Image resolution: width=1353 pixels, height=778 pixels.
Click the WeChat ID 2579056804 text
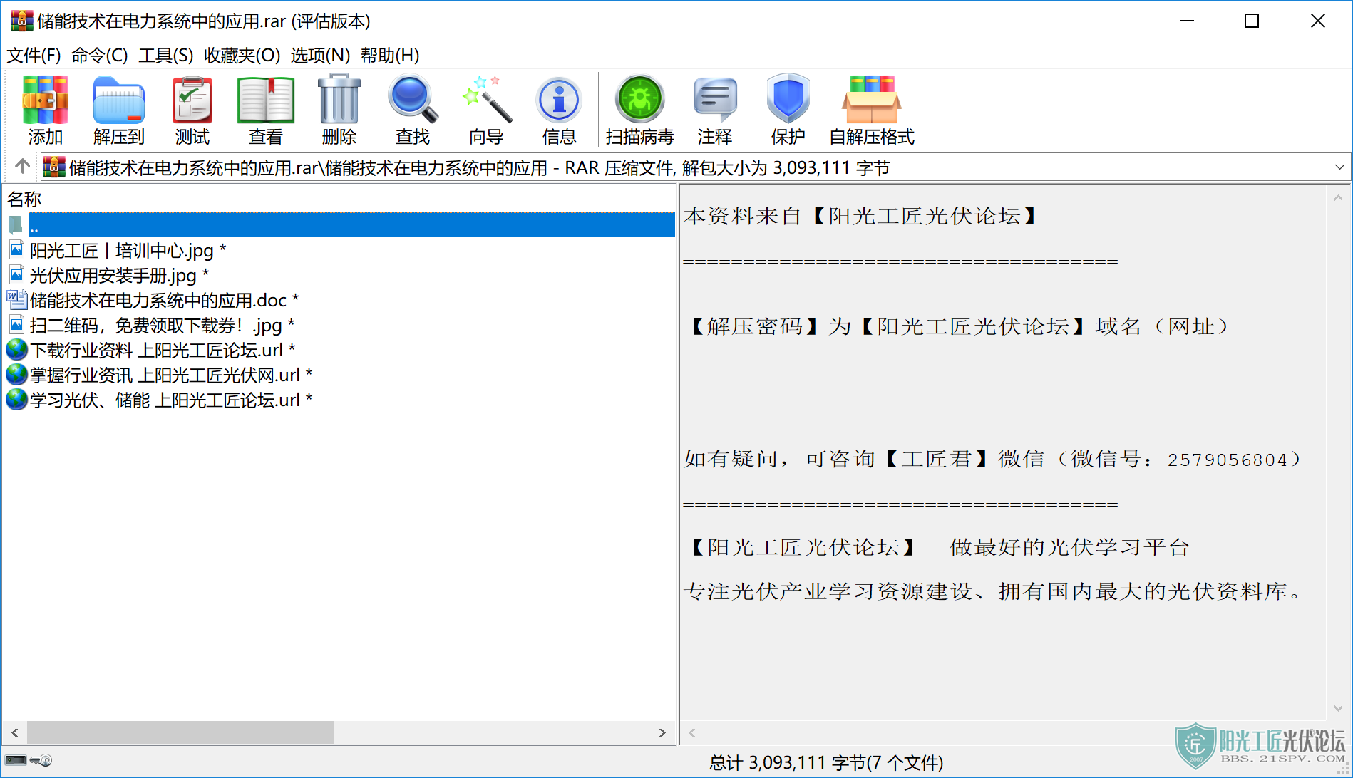tap(1227, 460)
